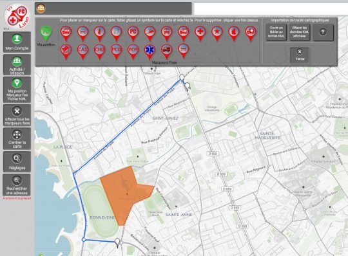348x256 pixels.
Task: Click the white input field at top right
Action: pos(271,9)
